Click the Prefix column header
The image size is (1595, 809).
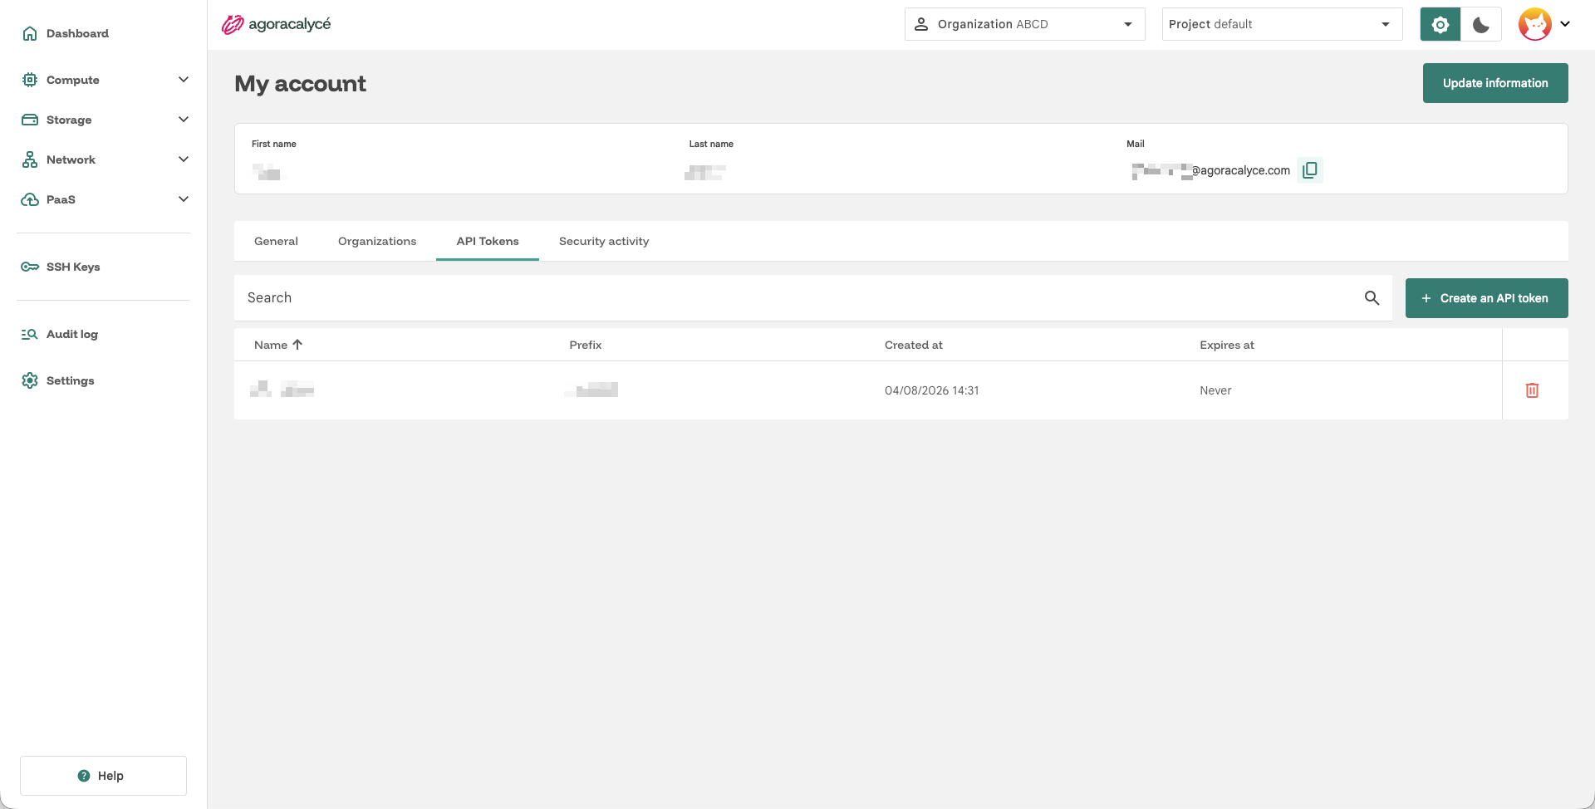(586, 345)
